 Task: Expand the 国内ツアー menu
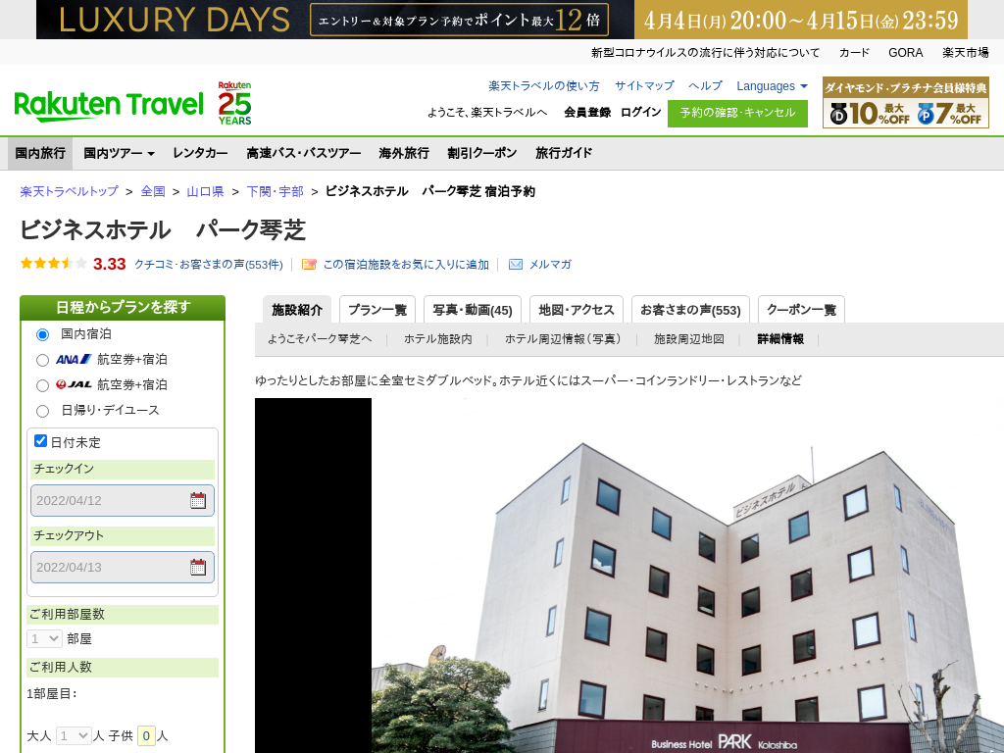[119, 153]
